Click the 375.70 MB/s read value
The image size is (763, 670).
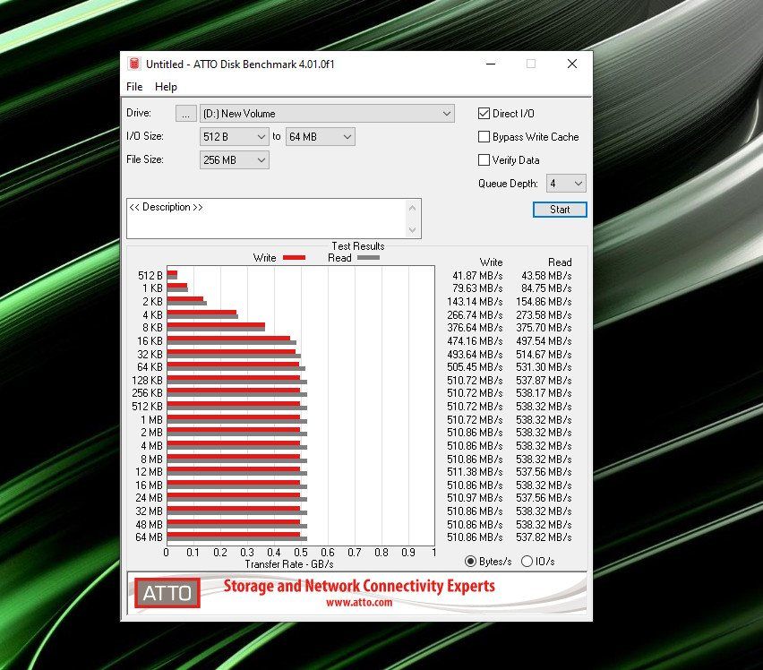tap(544, 328)
